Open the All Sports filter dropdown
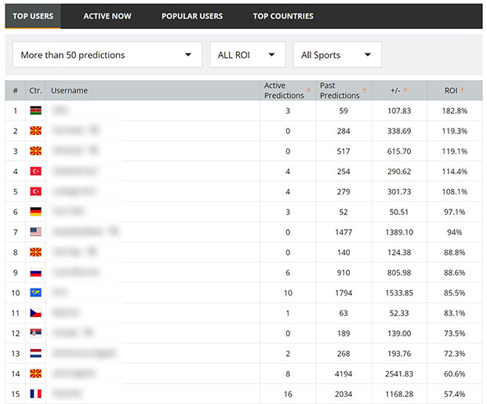Viewport: 487px width, 404px height. [337, 55]
